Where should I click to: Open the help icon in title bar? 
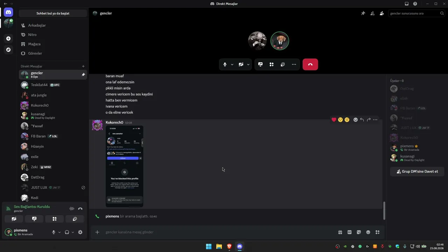pos(415,4)
